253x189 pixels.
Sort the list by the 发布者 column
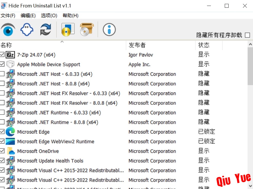161,45
